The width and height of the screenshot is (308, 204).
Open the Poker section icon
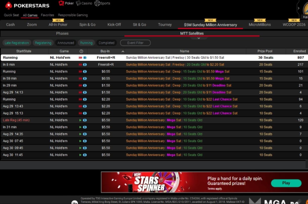tap(61, 3)
